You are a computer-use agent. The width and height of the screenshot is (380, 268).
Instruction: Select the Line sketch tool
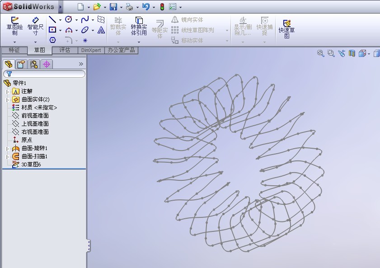point(52,19)
